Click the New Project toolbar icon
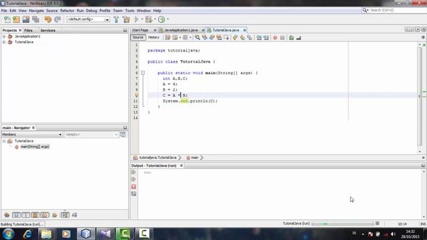Viewport: 427px width, 240px height. pyautogui.click(x=16, y=19)
